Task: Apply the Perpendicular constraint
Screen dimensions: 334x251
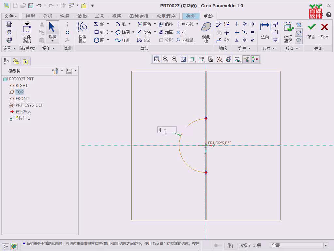Action: tap(237, 40)
